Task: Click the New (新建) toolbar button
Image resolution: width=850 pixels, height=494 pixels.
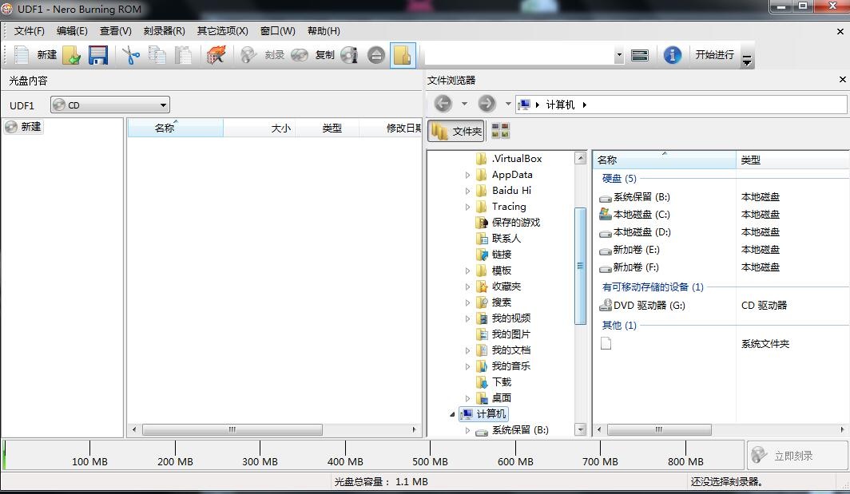Action: click(36, 55)
